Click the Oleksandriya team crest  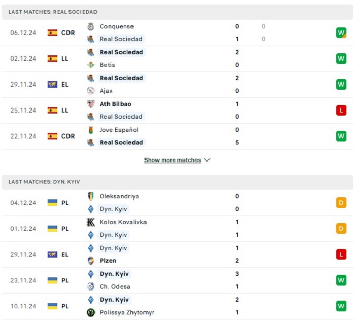tap(91, 196)
